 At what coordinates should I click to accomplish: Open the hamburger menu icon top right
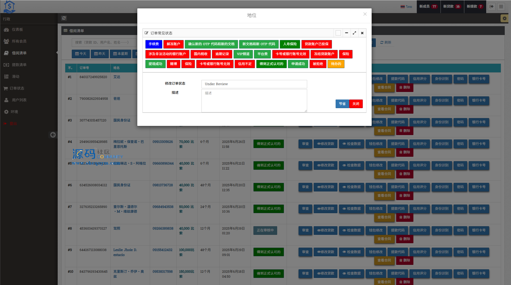(x=501, y=7)
